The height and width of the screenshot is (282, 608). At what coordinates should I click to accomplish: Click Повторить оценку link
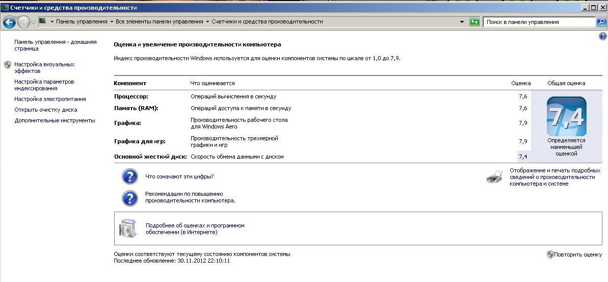tap(578, 255)
